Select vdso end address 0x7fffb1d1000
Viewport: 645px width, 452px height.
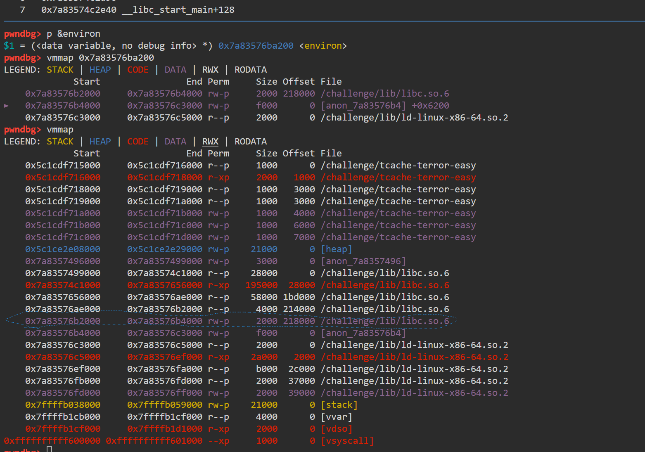(165, 428)
